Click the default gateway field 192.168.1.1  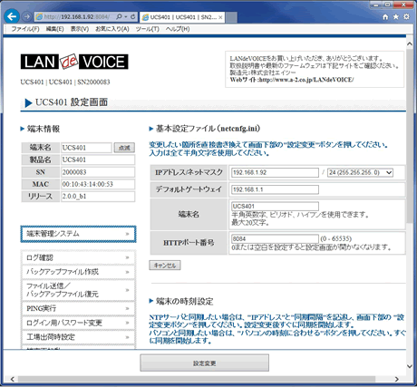(x=275, y=189)
